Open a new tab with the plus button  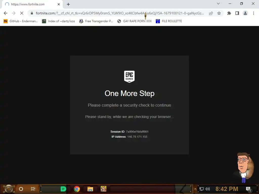(x=68, y=4)
